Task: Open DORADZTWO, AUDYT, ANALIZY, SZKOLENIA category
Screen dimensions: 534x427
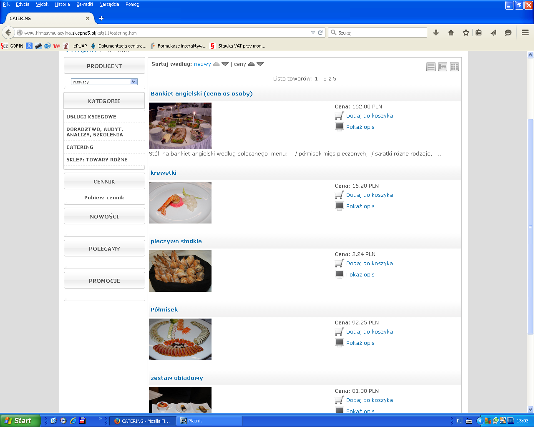Action: (95, 132)
